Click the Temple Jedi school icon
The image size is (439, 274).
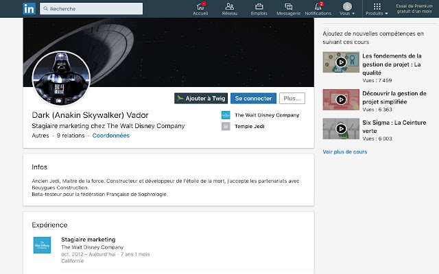226,126
